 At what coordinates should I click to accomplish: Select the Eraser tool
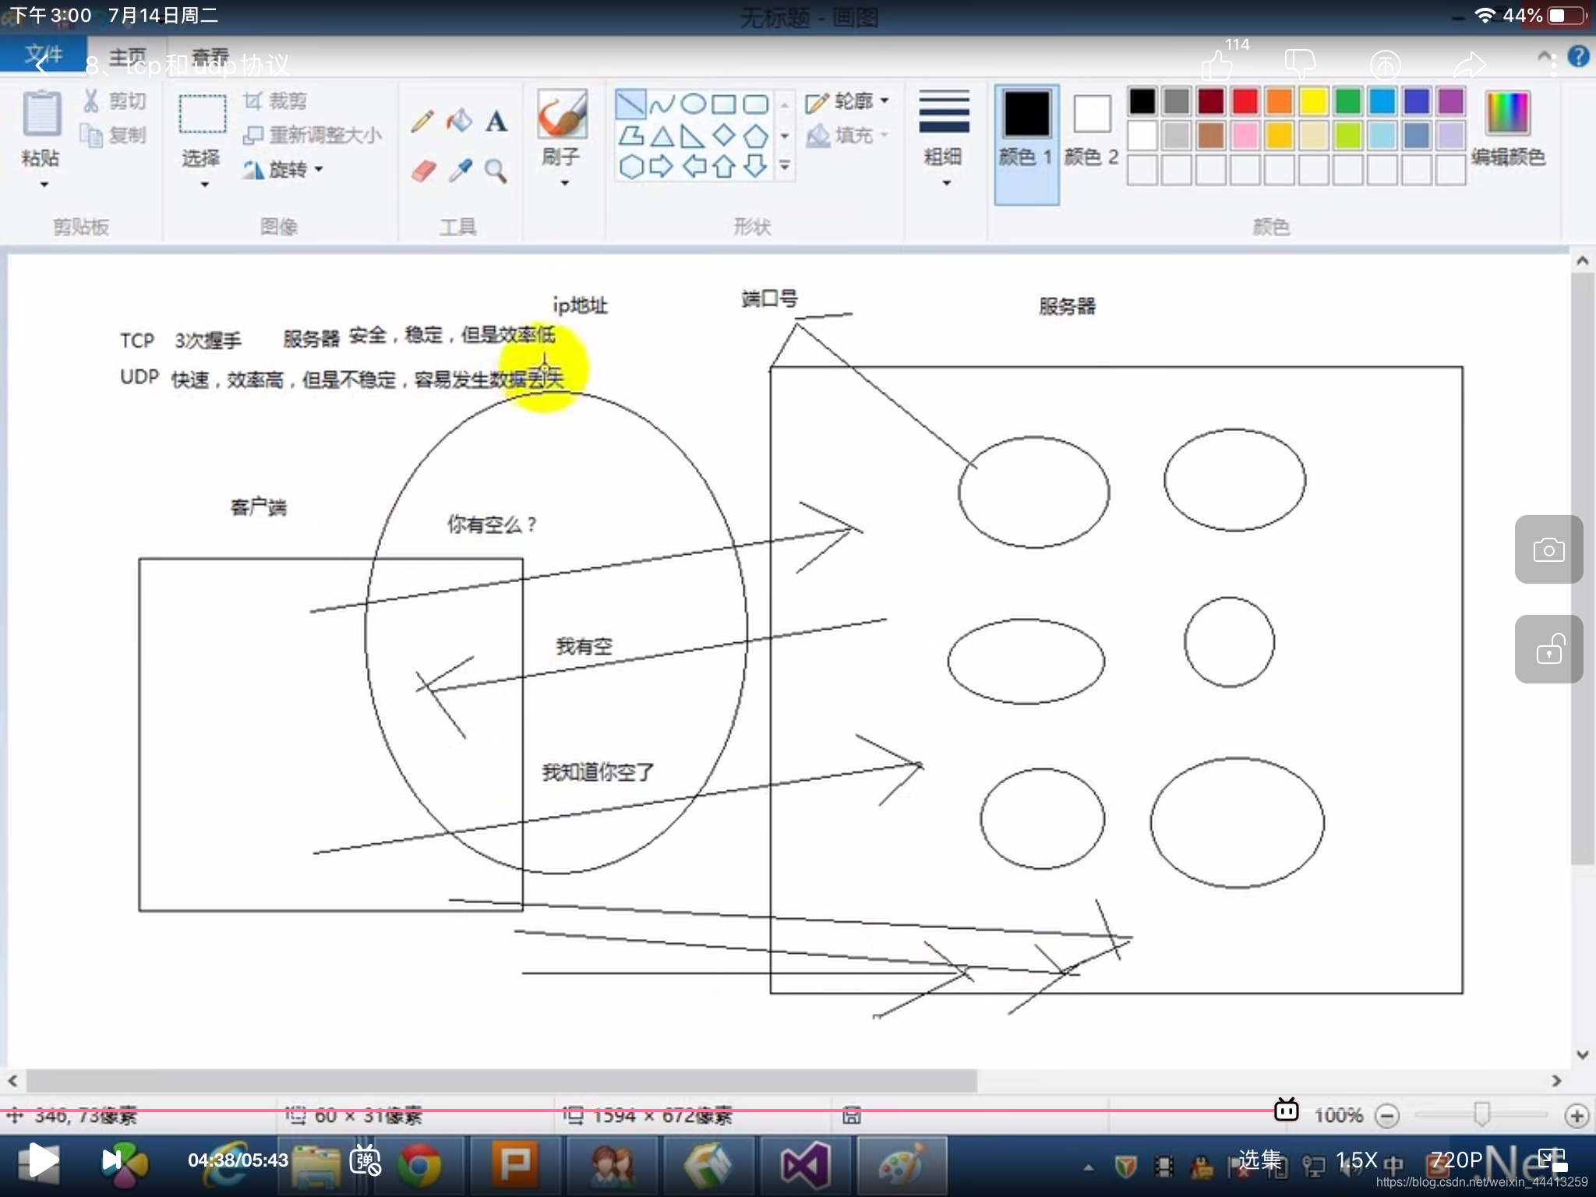[x=423, y=170]
